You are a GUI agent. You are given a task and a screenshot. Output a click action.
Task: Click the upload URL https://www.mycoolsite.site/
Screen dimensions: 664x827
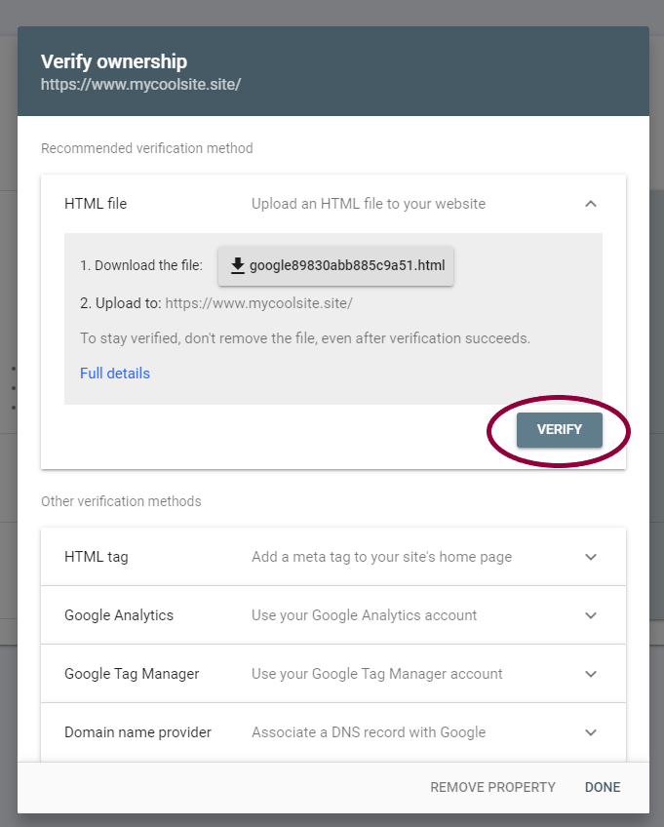(259, 303)
